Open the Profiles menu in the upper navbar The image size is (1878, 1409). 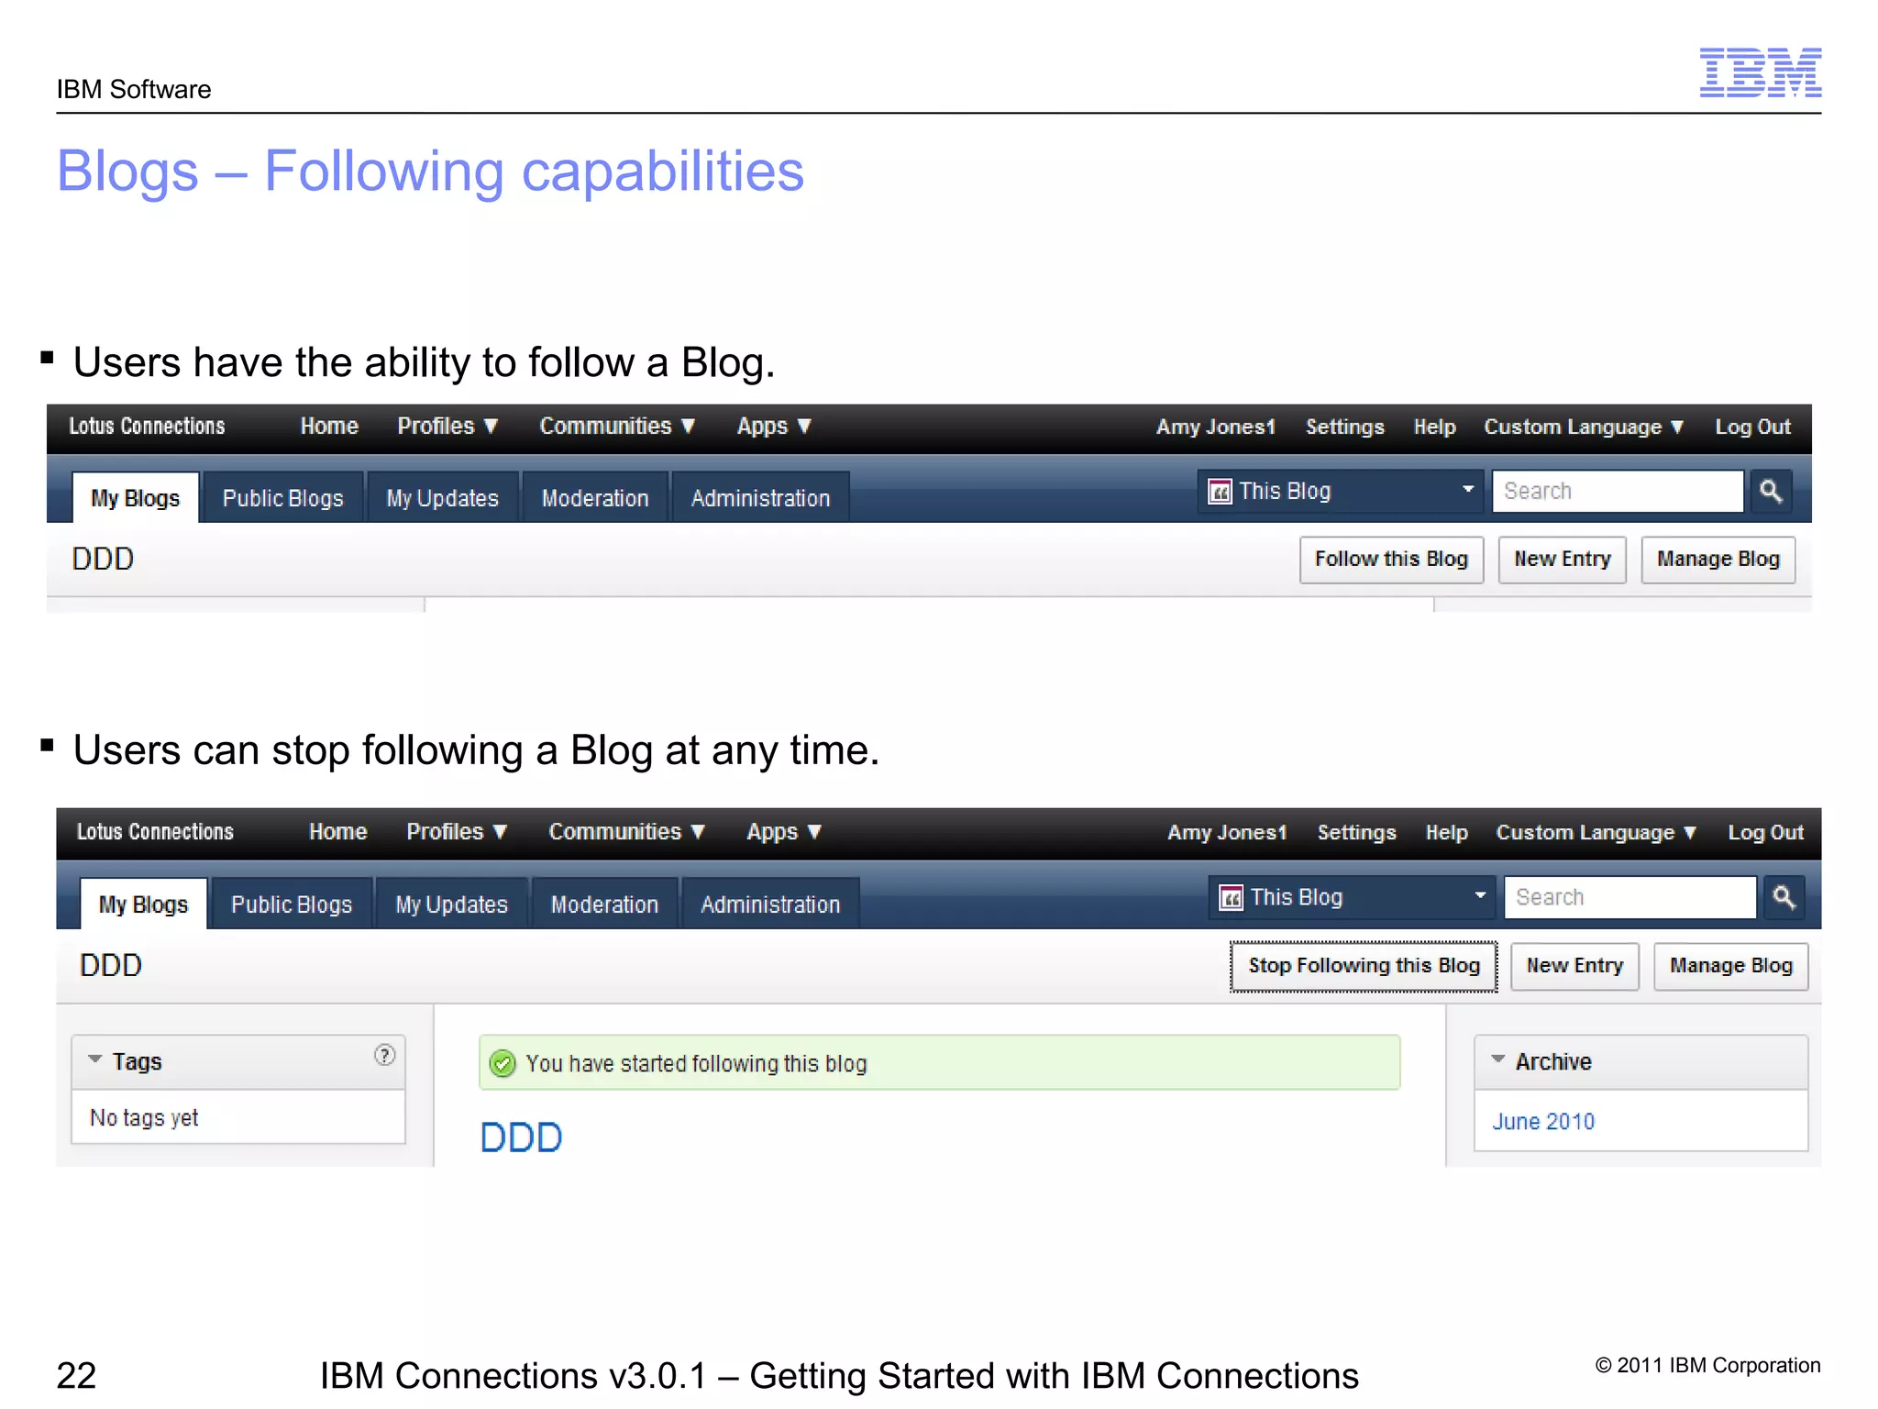coord(447,427)
